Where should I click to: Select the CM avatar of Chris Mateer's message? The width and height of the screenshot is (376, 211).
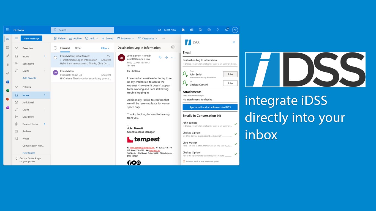click(55, 73)
